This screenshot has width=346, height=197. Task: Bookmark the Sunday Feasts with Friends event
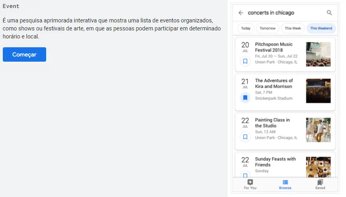[245, 175]
